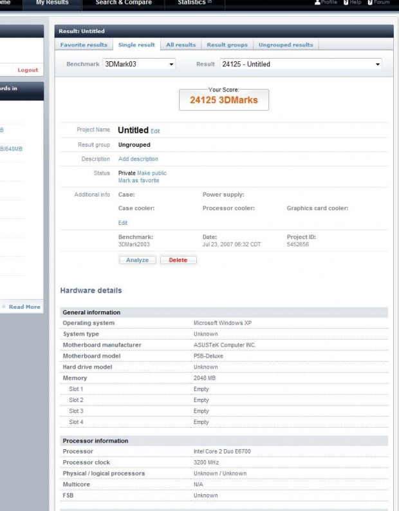
Task: Click the Slot 1 row label
Action: [76, 389]
